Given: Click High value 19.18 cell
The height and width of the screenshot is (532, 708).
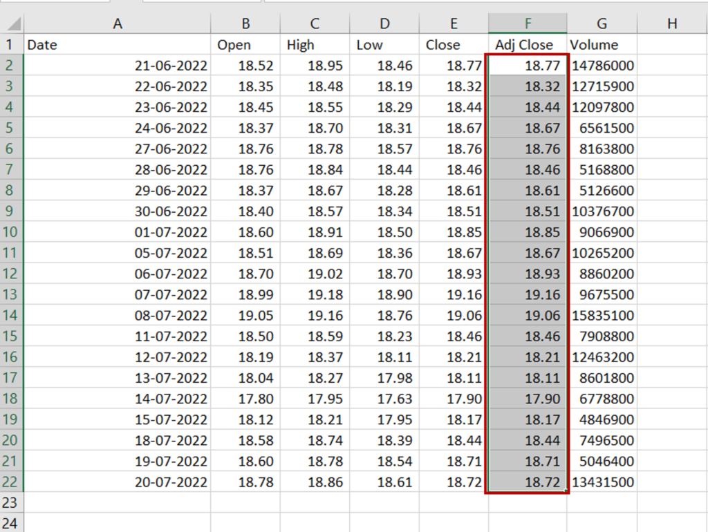Looking at the screenshot, I should (315, 294).
